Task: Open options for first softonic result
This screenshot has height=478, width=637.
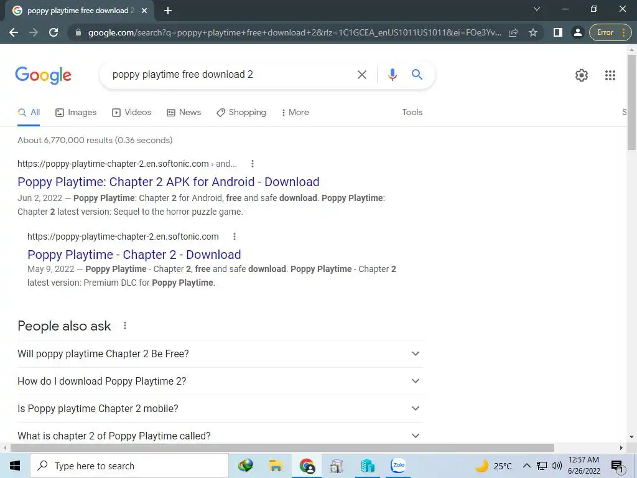Action: (253, 164)
